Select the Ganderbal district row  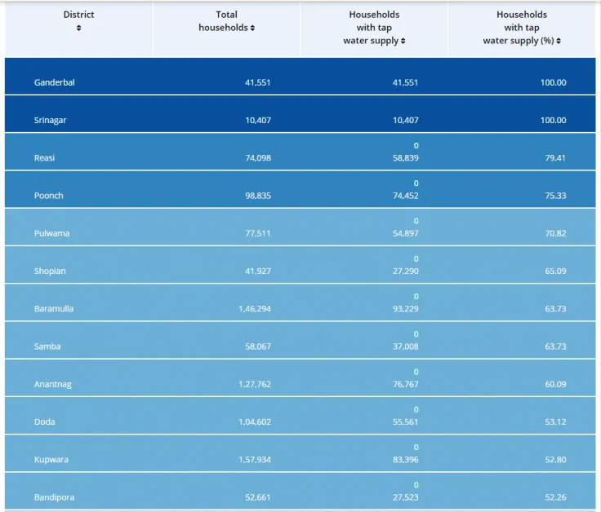pyautogui.click(x=54, y=82)
